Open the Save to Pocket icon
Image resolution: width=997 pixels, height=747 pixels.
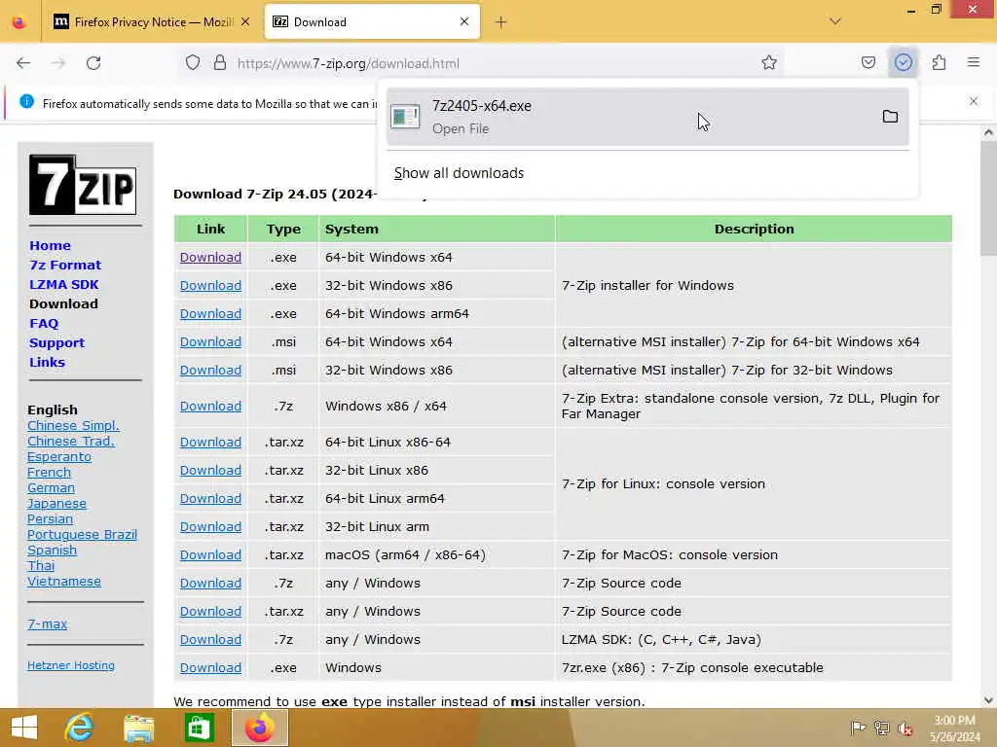868,63
